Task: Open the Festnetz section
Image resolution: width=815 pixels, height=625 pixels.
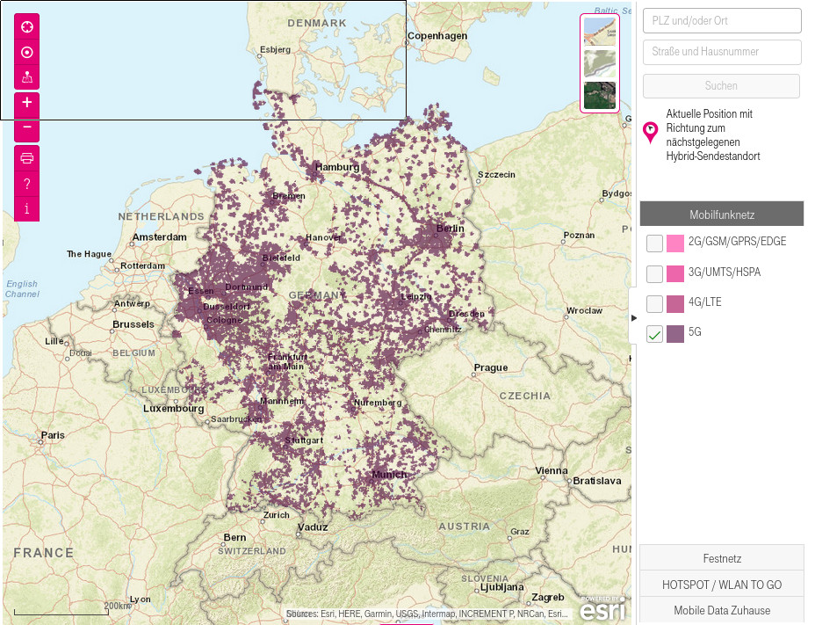Action: (x=721, y=558)
